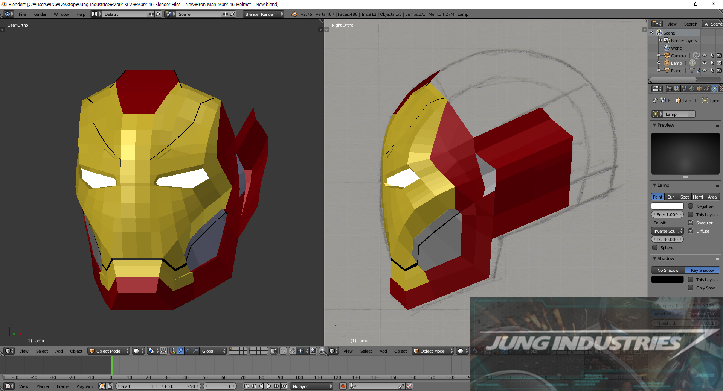Play the animation in reverse

pyautogui.click(x=261, y=386)
